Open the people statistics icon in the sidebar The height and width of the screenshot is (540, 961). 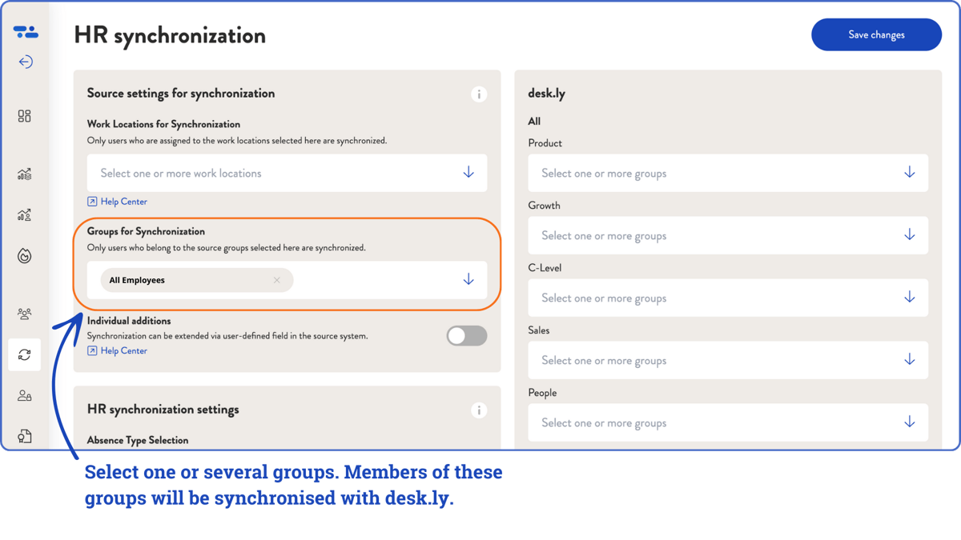click(24, 214)
